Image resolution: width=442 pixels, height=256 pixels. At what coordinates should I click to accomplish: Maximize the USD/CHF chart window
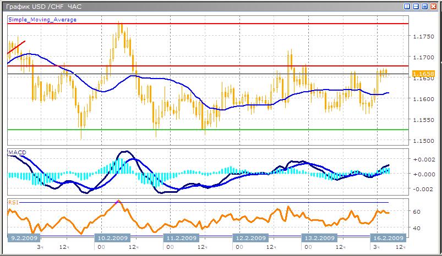coord(425,7)
